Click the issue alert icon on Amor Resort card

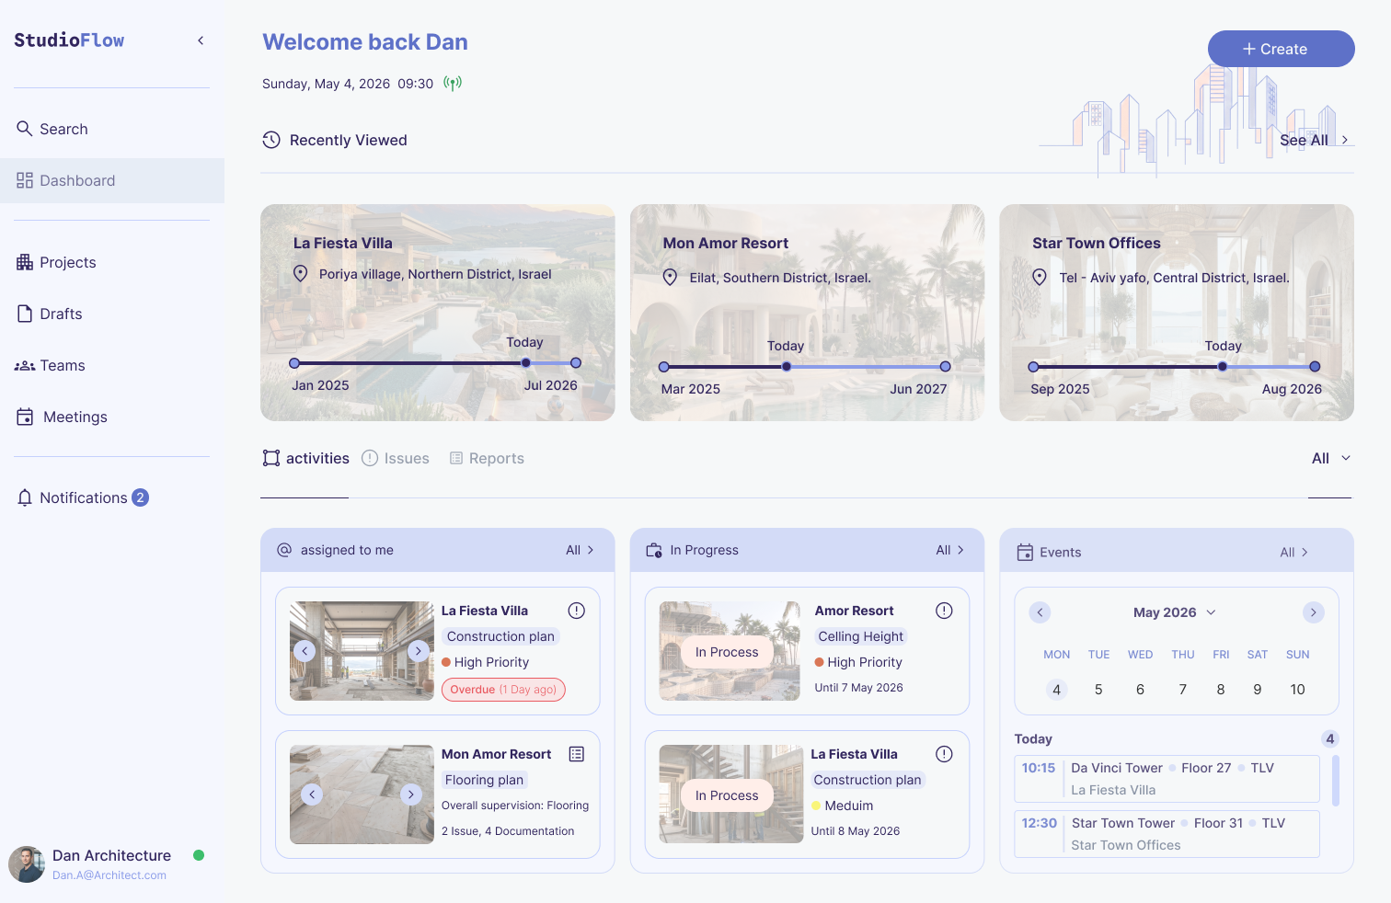point(944,611)
